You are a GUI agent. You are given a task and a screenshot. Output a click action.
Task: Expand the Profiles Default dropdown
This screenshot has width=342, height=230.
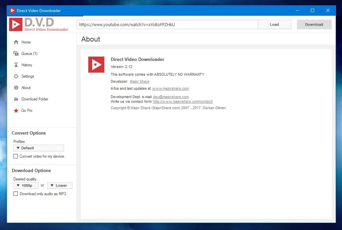point(39,148)
